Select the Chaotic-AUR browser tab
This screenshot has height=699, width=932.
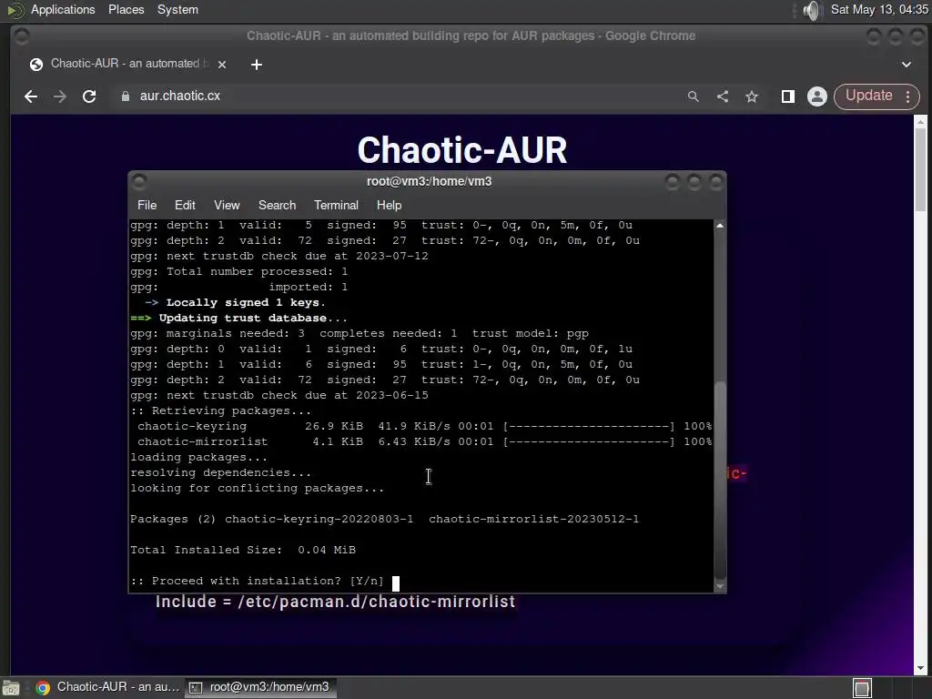point(127,64)
